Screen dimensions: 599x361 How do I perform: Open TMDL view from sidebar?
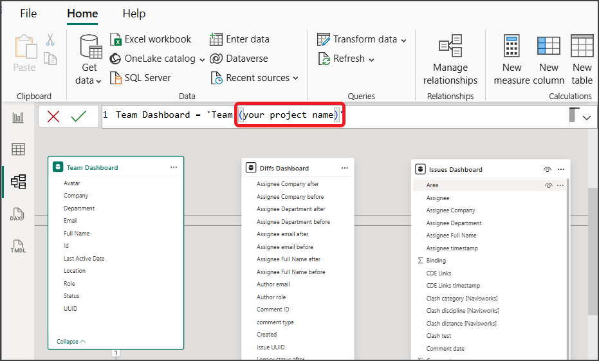pos(18,246)
